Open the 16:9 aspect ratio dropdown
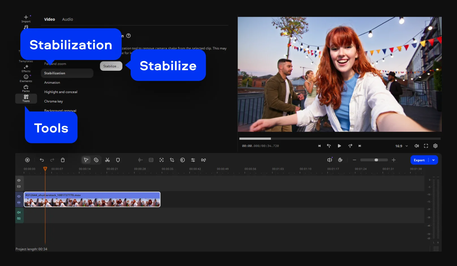 tap(402, 146)
